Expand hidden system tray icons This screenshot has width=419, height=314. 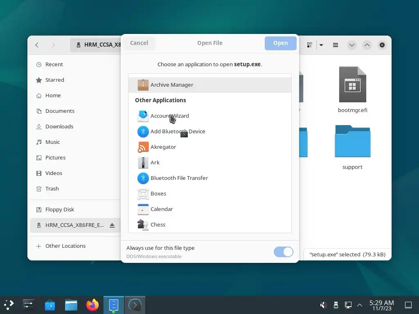click(x=360, y=305)
